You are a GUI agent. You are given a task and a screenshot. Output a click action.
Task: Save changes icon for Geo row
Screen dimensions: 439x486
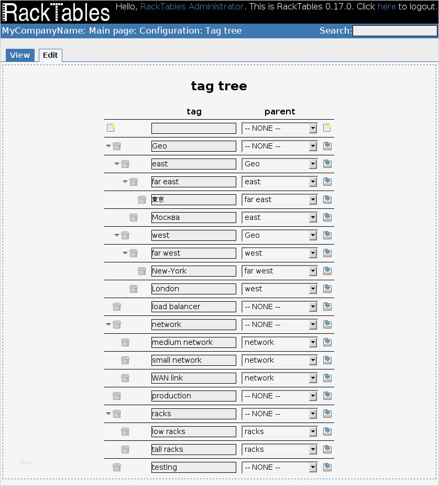[327, 146]
